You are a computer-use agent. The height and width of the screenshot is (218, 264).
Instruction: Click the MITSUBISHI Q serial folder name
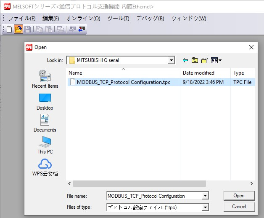click(x=98, y=60)
